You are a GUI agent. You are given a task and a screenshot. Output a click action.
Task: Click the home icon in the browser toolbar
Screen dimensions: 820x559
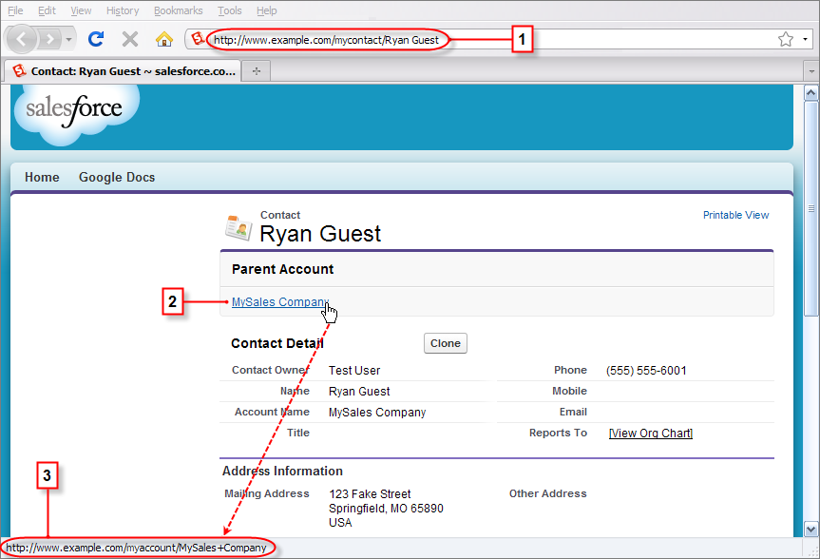coord(163,38)
